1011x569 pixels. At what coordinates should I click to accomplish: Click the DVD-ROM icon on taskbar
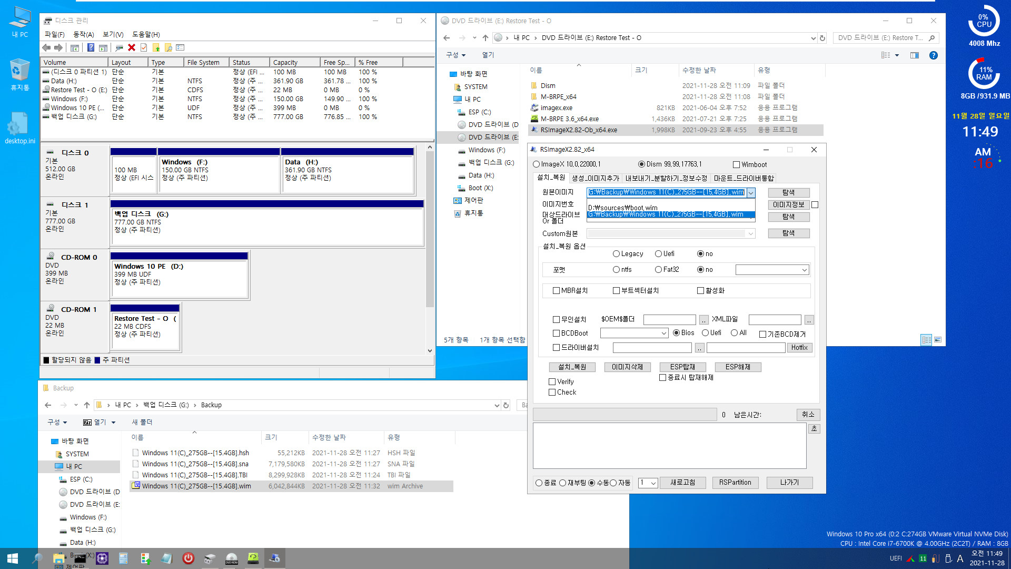point(232,558)
